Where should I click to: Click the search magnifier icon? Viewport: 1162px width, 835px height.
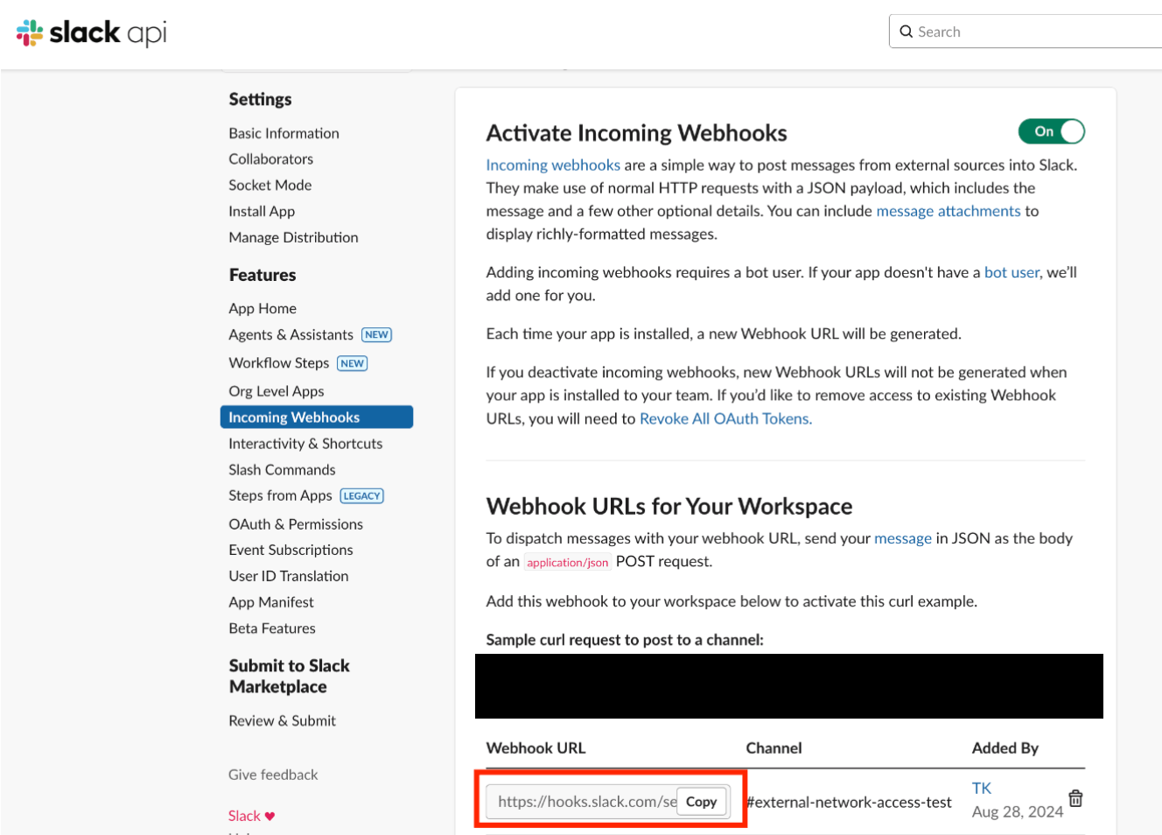pos(906,32)
